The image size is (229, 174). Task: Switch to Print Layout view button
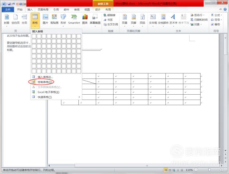pos(166,170)
